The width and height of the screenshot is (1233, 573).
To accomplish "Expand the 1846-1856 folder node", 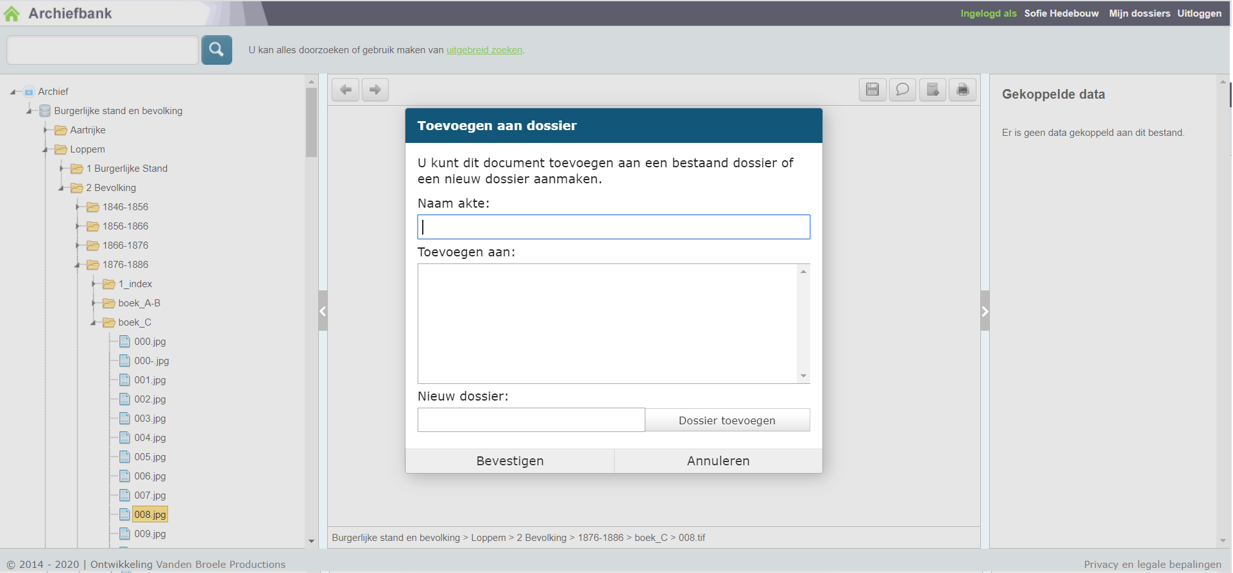I will point(78,207).
